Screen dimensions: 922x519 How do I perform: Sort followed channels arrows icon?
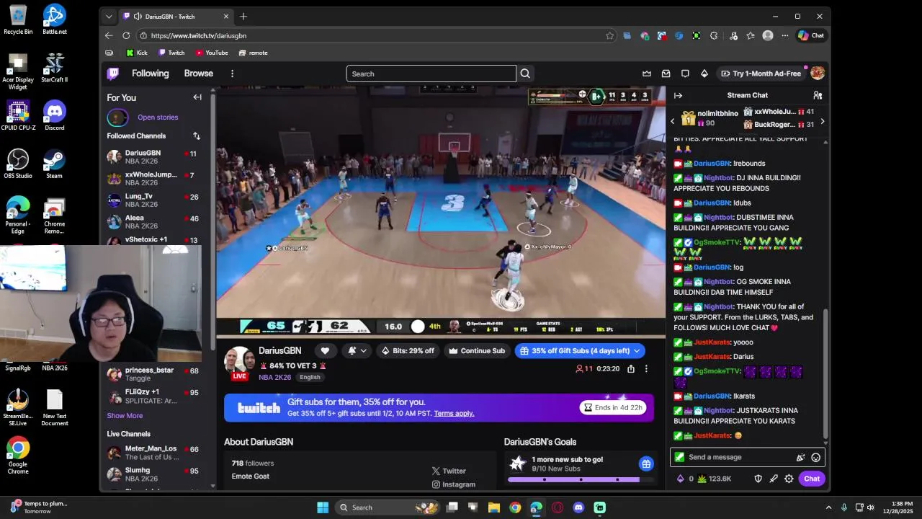coord(197,136)
